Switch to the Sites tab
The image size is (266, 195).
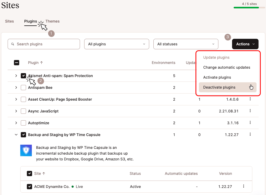(9, 21)
